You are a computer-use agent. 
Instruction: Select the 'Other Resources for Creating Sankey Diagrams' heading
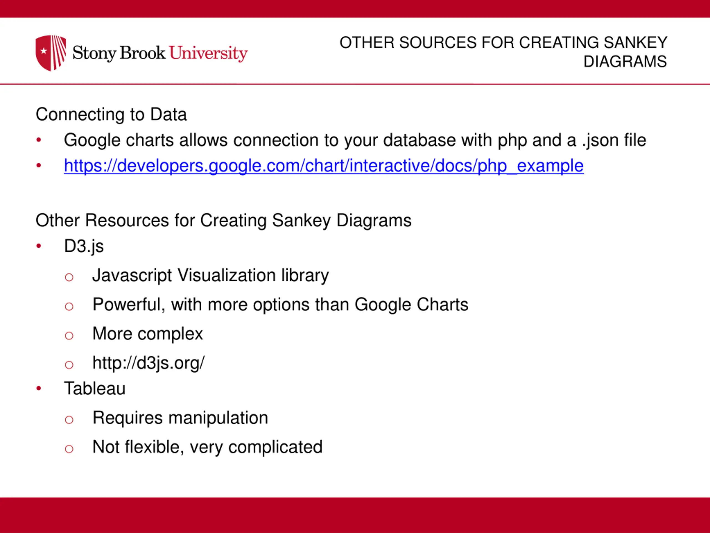click(x=223, y=221)
